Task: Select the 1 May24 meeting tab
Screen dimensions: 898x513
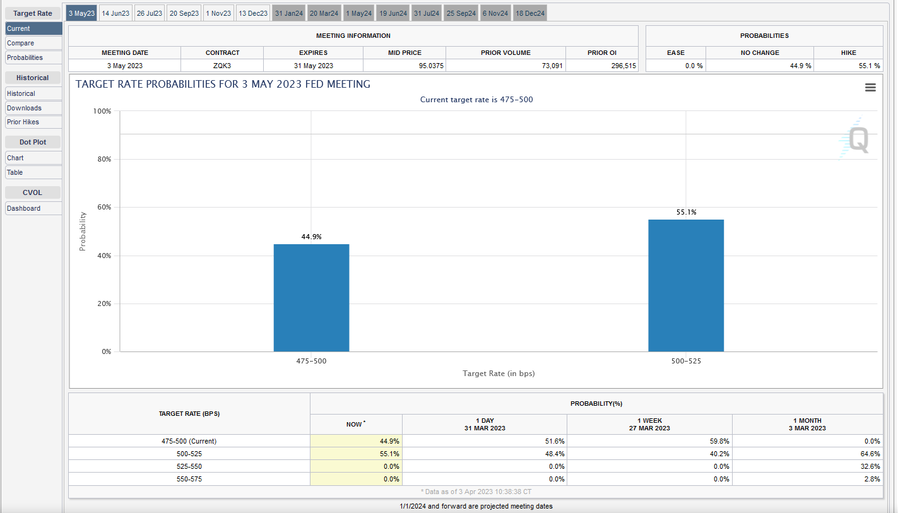Action: click(359, 13)
